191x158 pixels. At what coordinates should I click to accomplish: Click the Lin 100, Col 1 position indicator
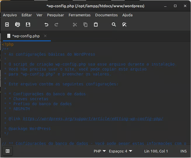point(156,151)
